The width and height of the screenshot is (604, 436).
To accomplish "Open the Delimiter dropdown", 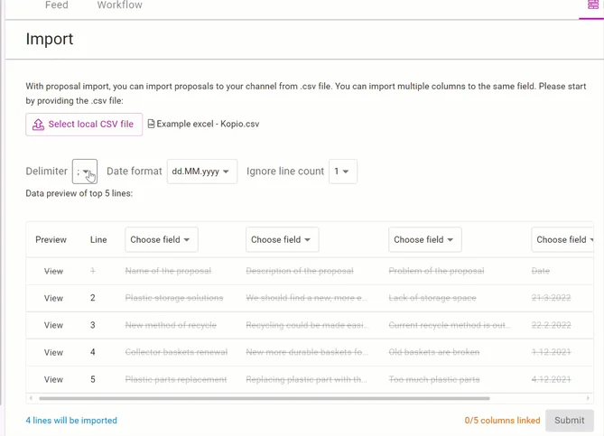I will coord(85,172).
